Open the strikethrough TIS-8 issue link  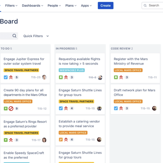tap(92, 77)
